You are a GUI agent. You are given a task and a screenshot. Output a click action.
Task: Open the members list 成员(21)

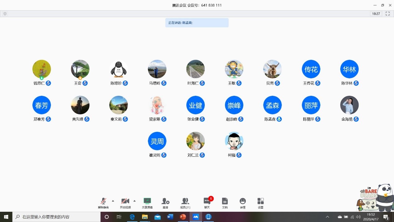(185, 203)
